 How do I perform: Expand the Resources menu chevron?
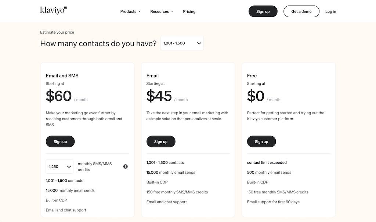172,11
